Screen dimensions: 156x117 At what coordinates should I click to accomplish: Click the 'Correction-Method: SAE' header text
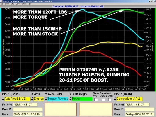(x=92, y=6)
